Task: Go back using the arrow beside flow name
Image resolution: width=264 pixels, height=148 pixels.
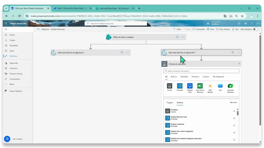Action: (38, 29)
